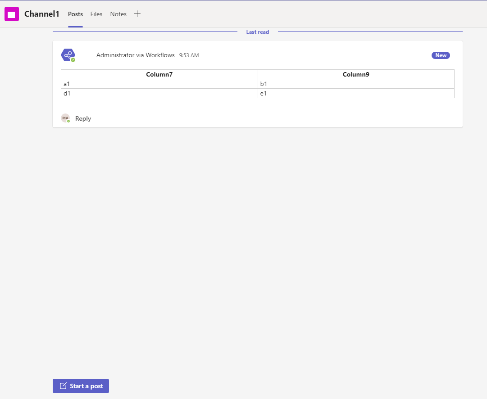This screenshot has width=487, height=399.
Task: Click the 9:53 AM message timestamp
Action: [x=189, y=55]
